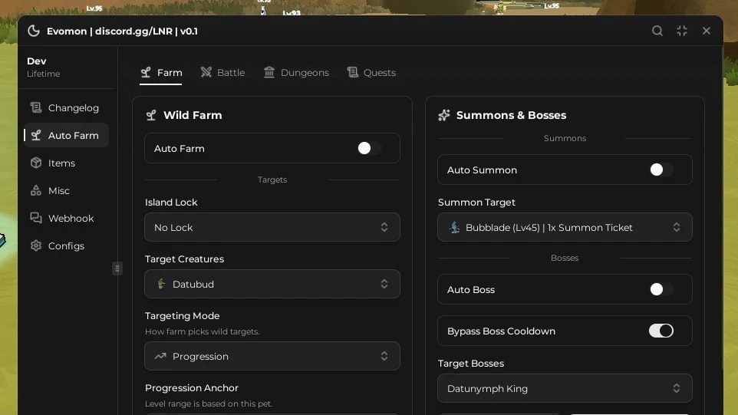This screenshot has width=738, height=415.
Task: Open the Items cube icon
Action: pyautogui.click(x=36, y=163)
